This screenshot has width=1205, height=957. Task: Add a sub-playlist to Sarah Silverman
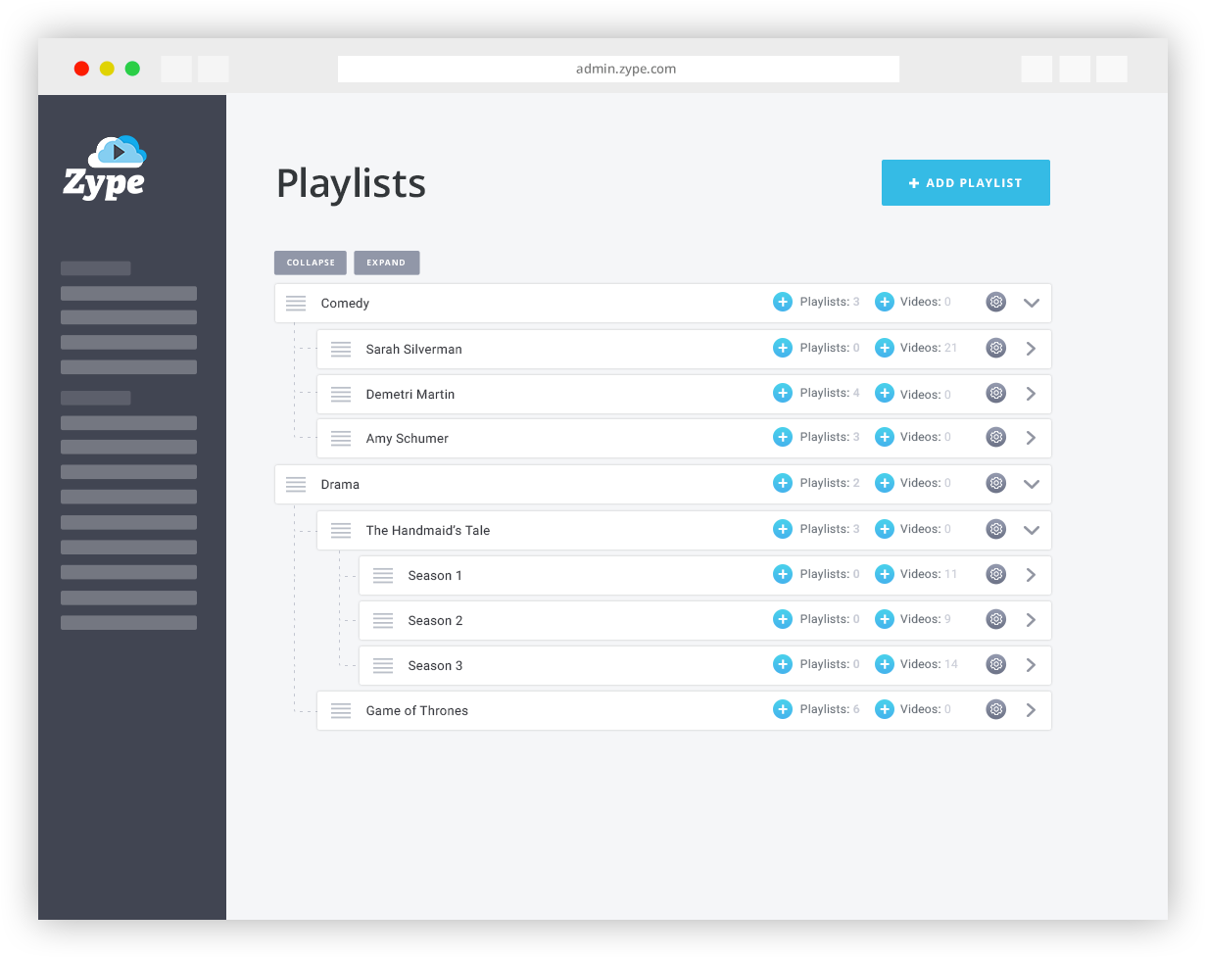[783, 348]
